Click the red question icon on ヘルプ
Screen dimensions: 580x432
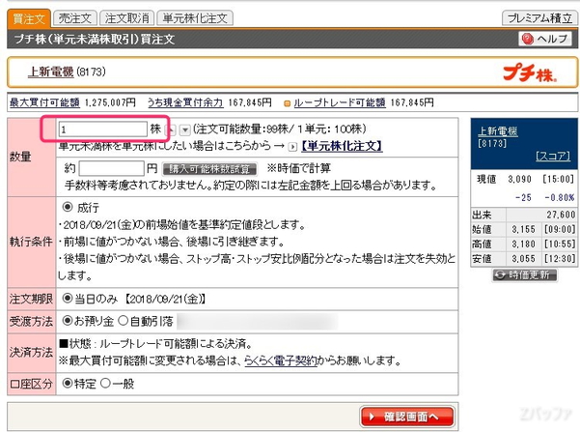point(527,39)
